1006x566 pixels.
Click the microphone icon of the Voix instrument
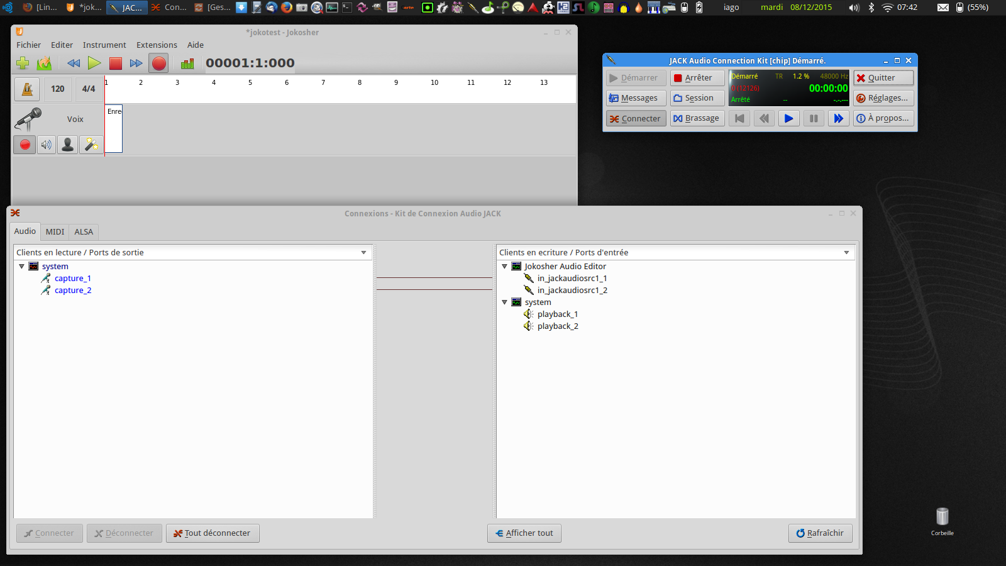tap(28, 119)
